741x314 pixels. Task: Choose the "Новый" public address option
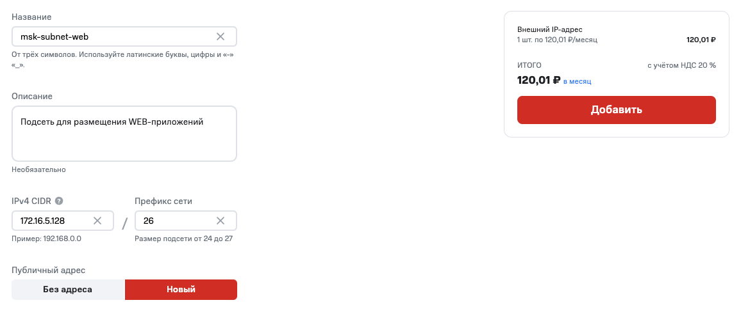(x=181, y=290)
